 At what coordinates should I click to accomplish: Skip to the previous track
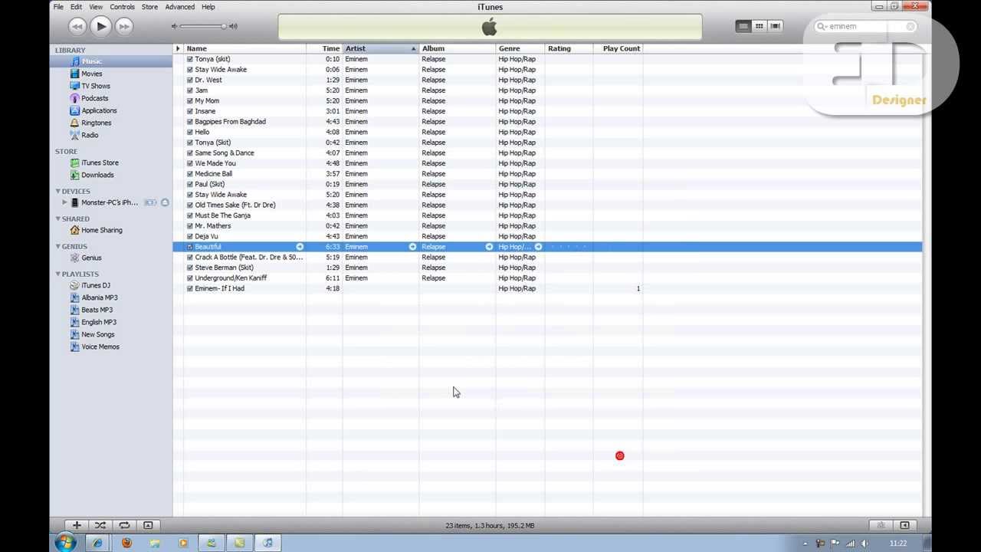pos(77,26)
